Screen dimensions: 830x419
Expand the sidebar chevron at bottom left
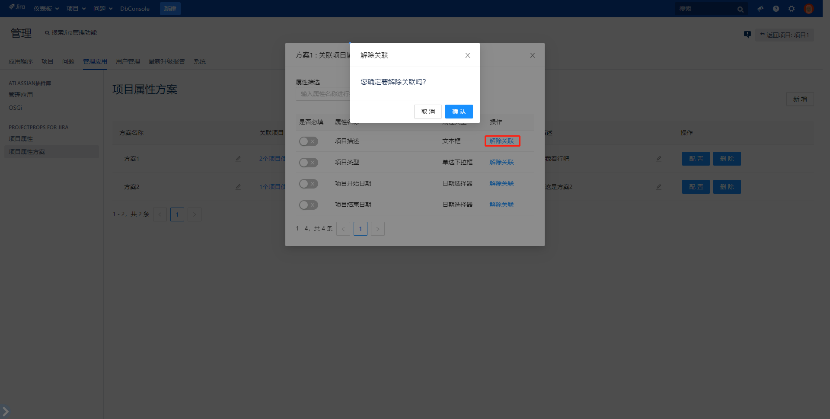coord(5,411)
